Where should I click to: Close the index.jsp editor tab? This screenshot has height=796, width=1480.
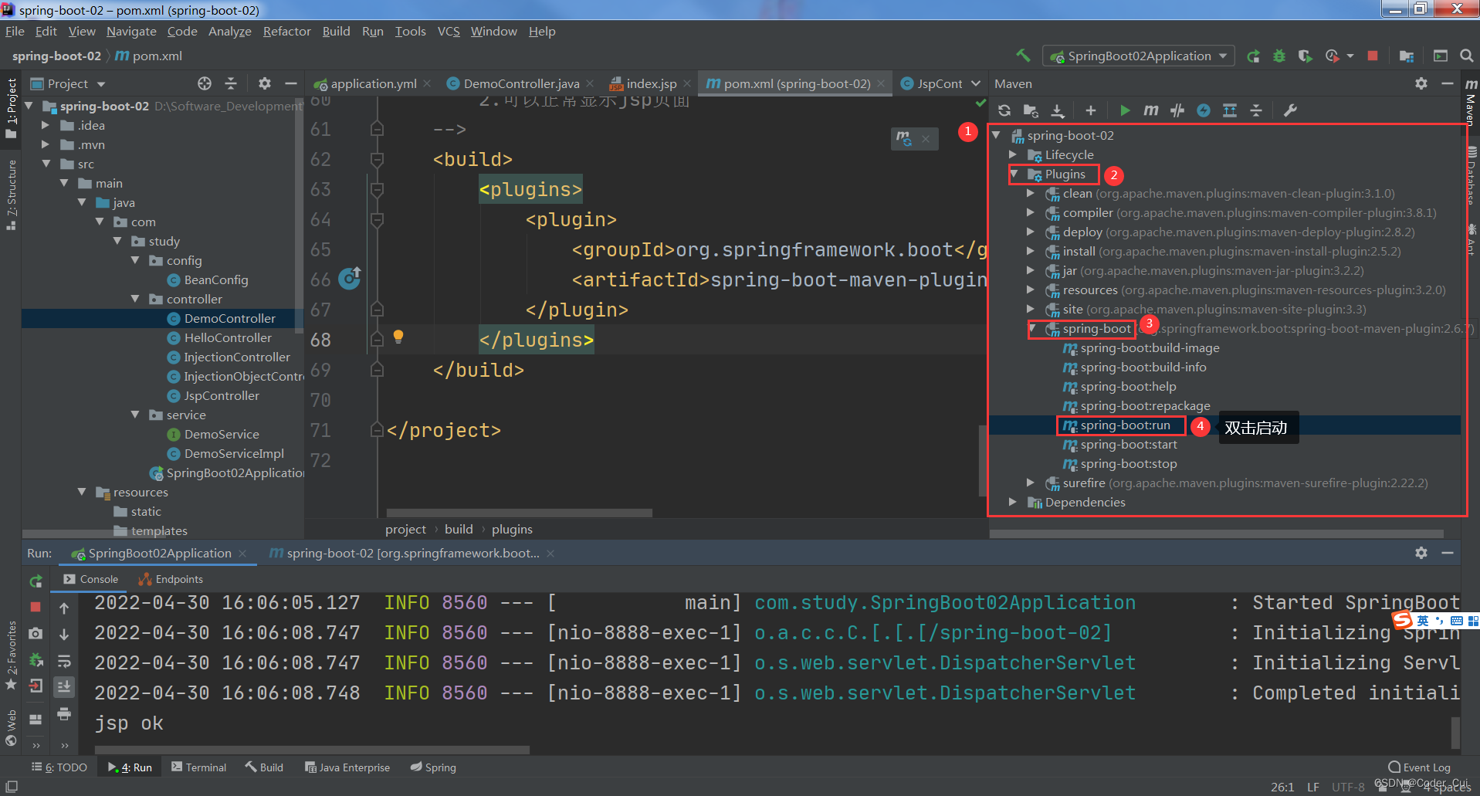click(x=687, y=83)
